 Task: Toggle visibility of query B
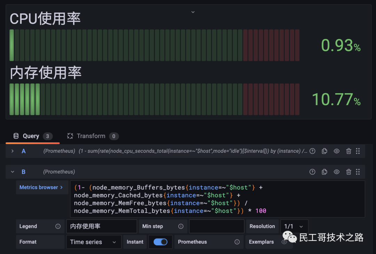click(336, 172)
